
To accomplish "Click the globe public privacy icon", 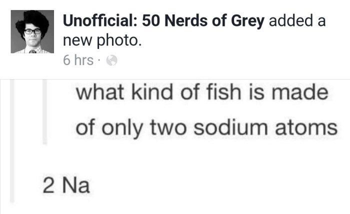I will (111, 61).
